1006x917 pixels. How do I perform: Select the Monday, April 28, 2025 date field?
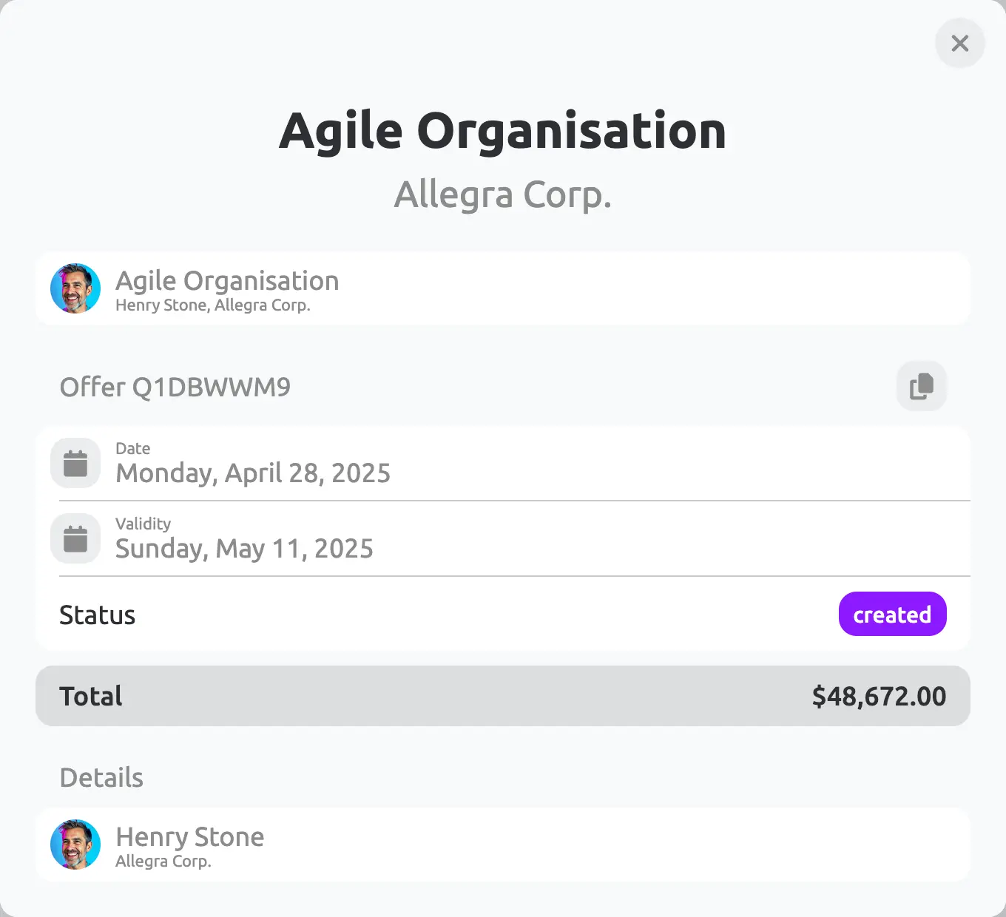(503, 463)
